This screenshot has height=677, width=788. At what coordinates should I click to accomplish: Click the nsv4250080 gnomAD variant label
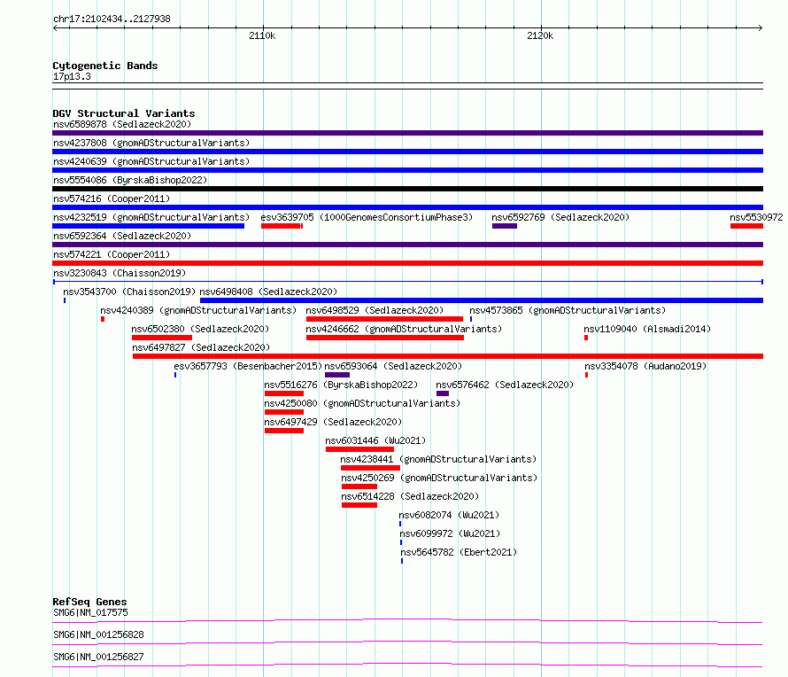tap(362, 403)
